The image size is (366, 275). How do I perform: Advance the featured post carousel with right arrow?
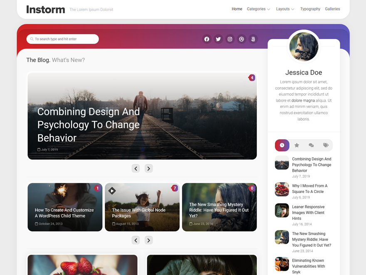click(148, 168)
